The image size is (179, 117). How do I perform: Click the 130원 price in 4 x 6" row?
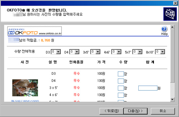pyautogui.click(x=101, y=95)
